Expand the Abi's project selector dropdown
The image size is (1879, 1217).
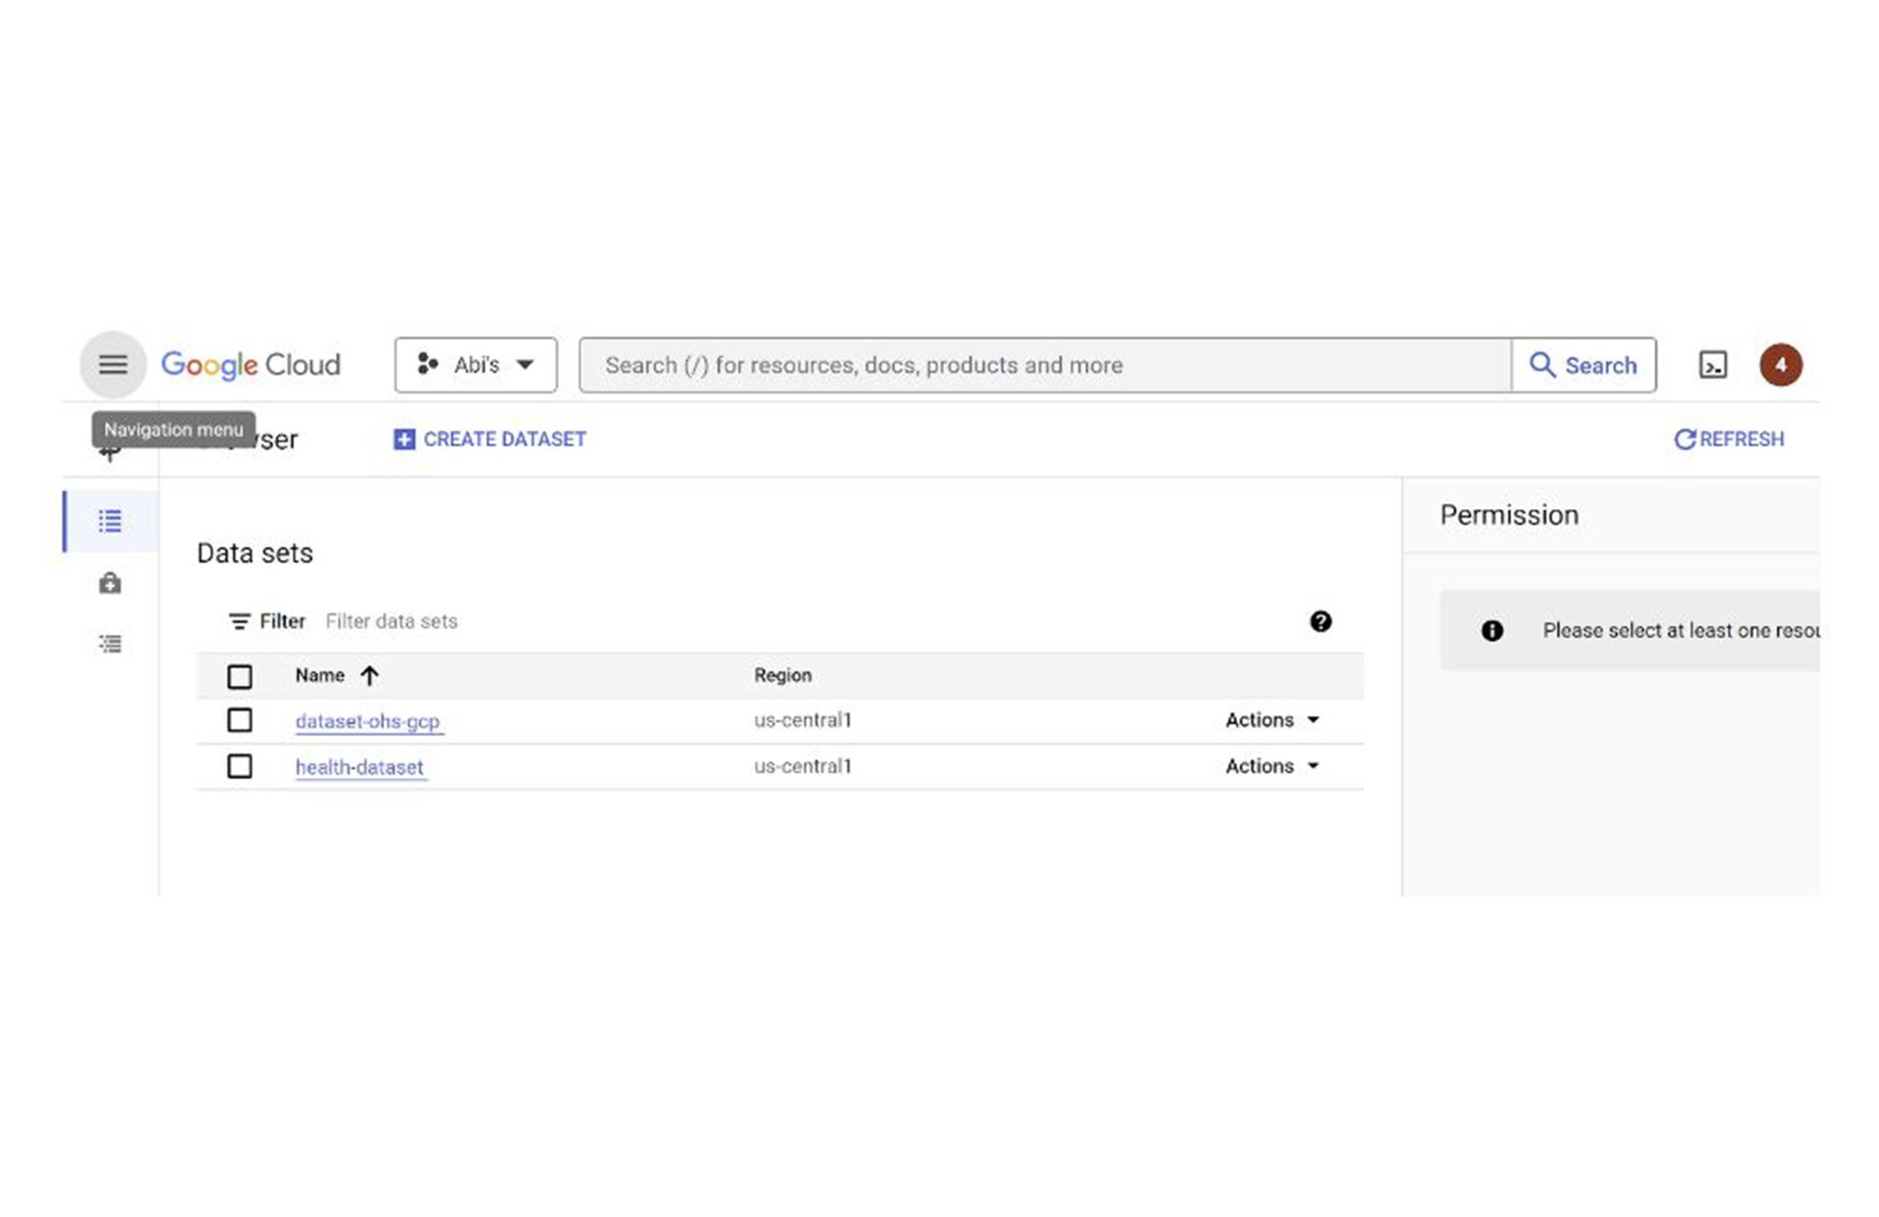pos(476,365)
